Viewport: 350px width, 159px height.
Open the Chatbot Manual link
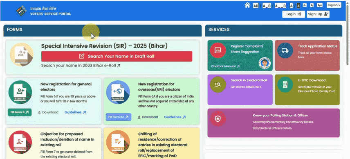(x=225, y=66)
